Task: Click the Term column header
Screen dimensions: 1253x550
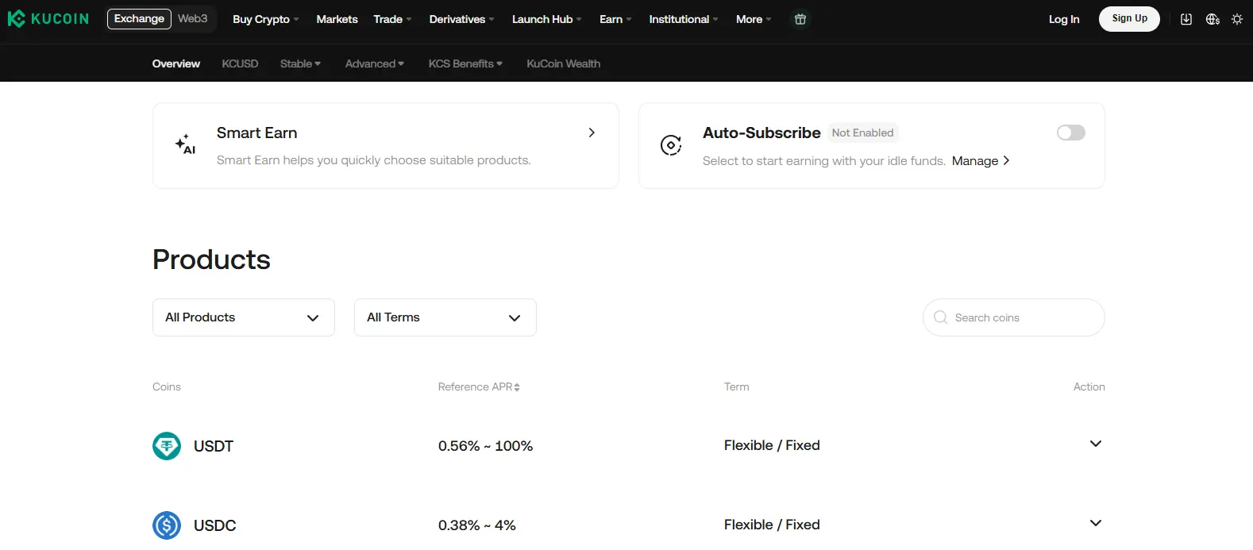Action: (736, 387)
